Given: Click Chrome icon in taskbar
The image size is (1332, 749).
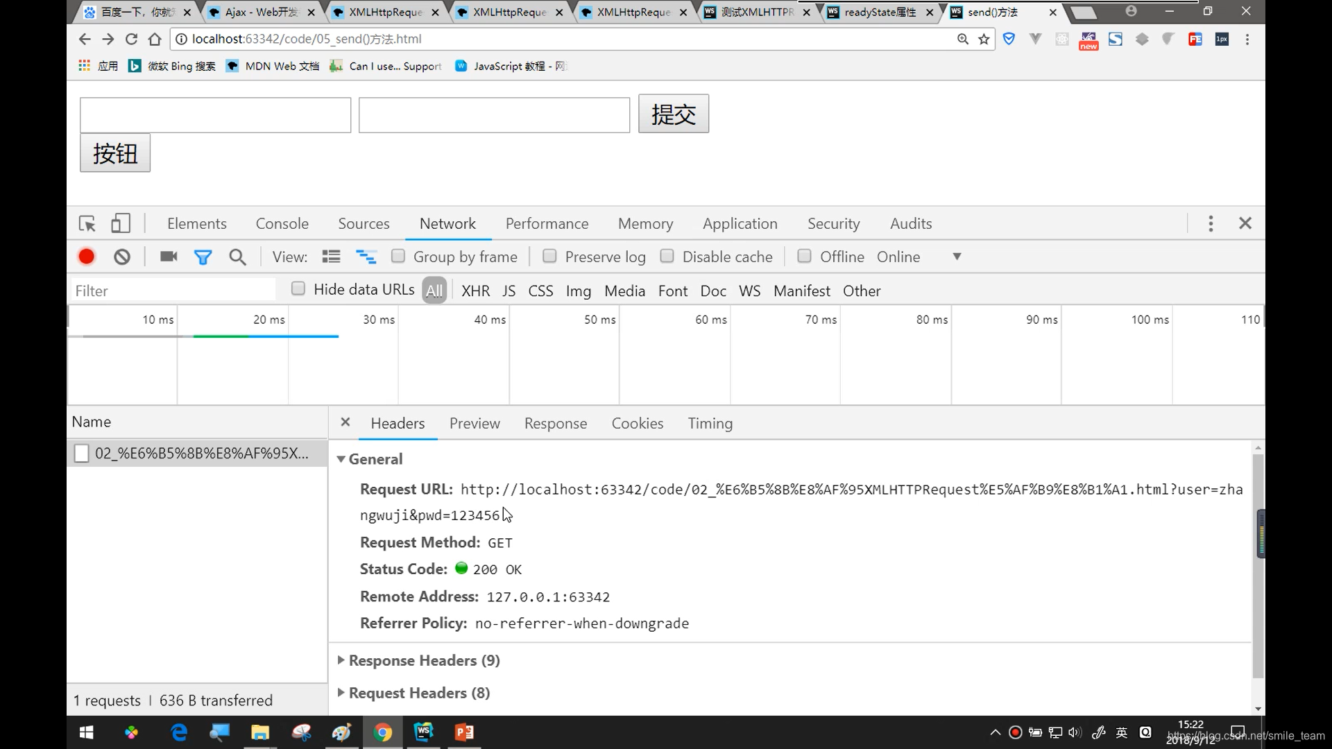Looking at the screenshot, I should 383,732.
